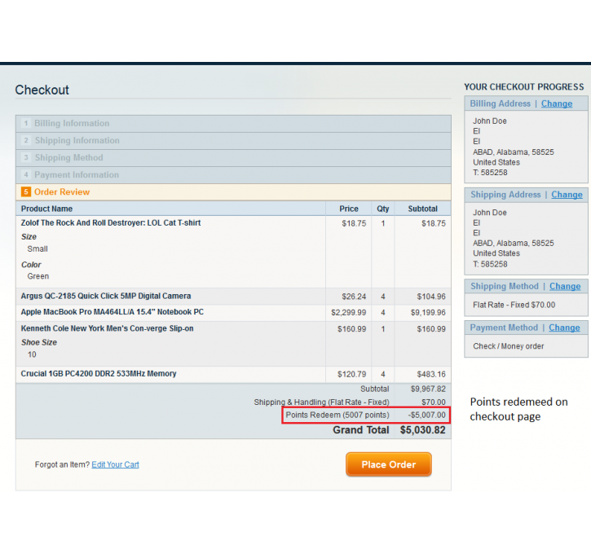Click the $70.00 shipping amount
Screen dimensions: 591x554
click(434, 402)
